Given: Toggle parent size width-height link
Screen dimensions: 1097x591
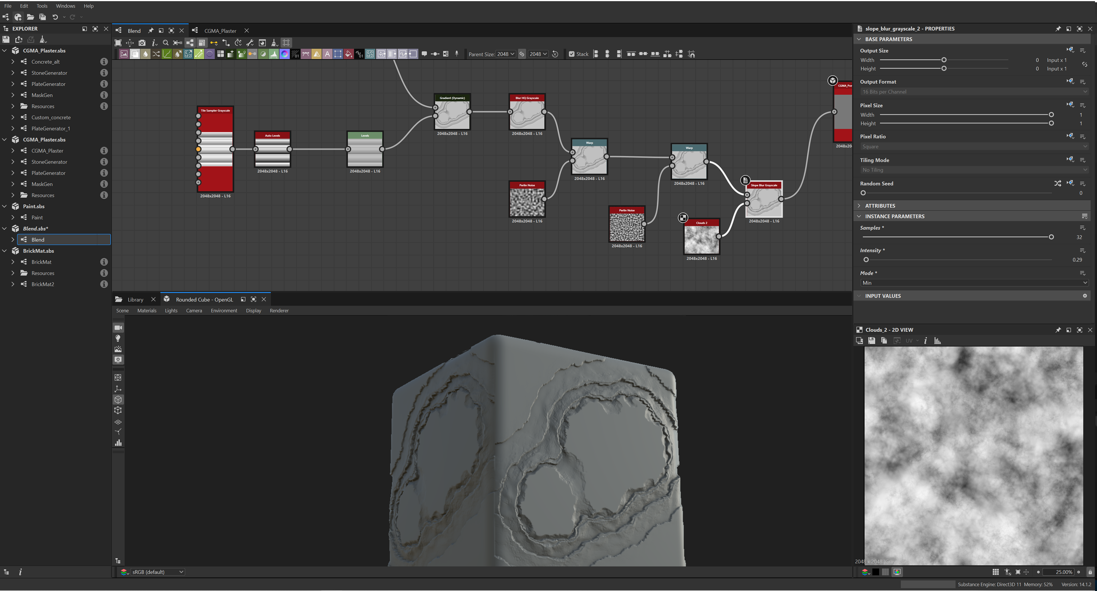Looking at the screenshot, I should [x=522, y=54].
